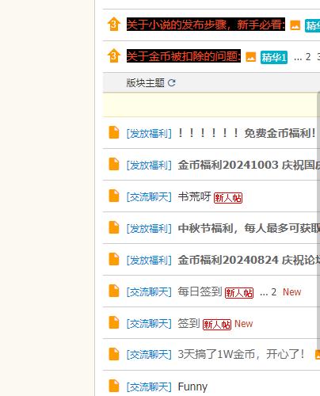Click 新人帖 badge next to 签到
320x396 pixels.
click(x=217, y=325)
